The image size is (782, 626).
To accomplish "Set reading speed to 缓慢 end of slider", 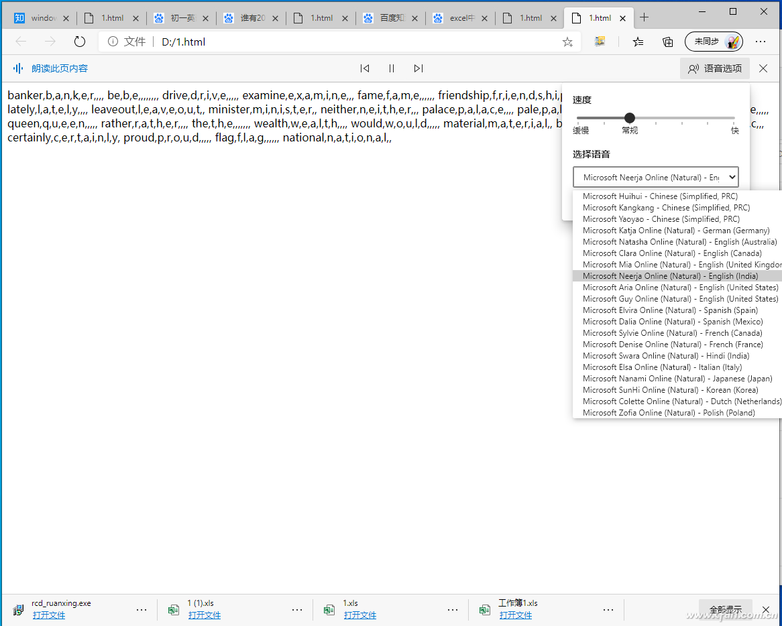I will pos(578,118).
